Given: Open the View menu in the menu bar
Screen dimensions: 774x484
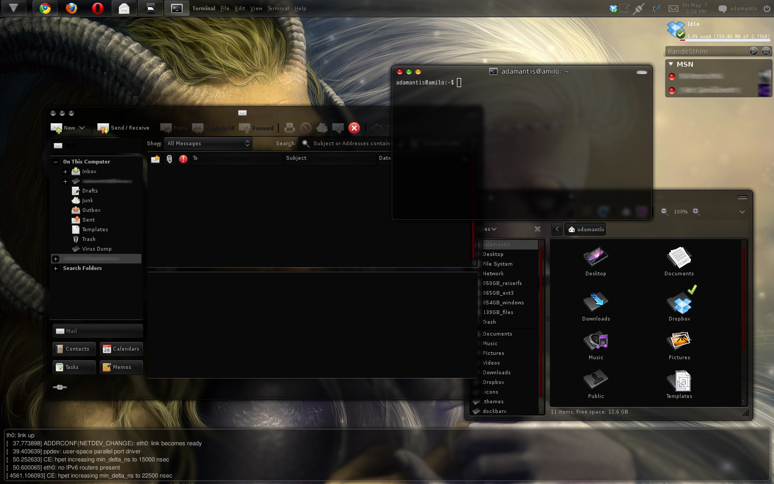Looking at the screenshot, I should (256, 9).
